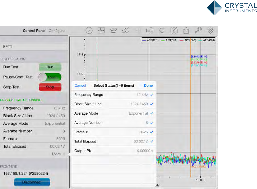257x189 pixels.
Task: Click the APS(Ch4) legend entry
Action: (207, 40)
